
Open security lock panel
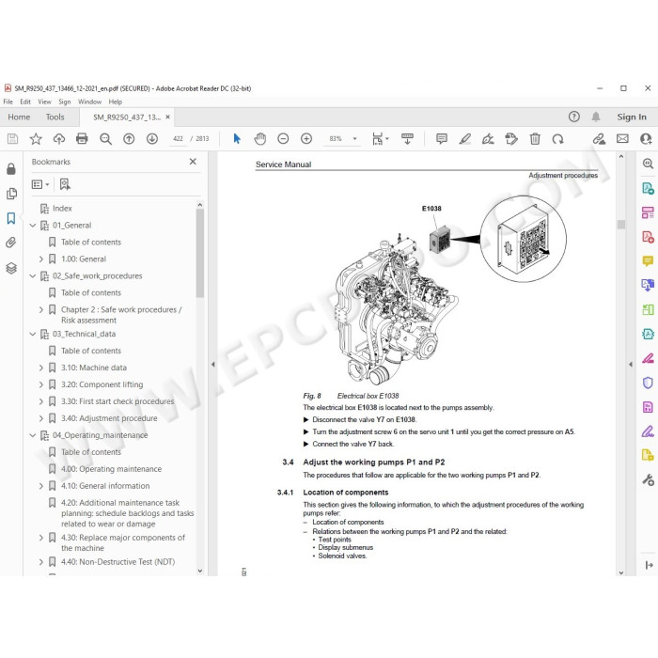(x=11, y=168)
